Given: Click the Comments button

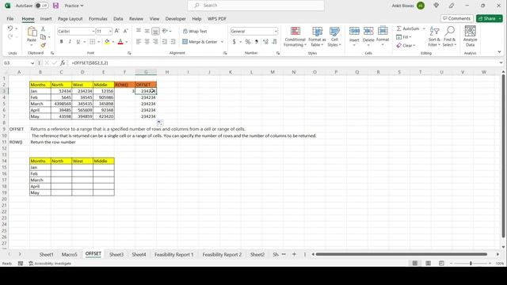Looking at the screenshot, I should pyautogui.click(x=456, y=18).
